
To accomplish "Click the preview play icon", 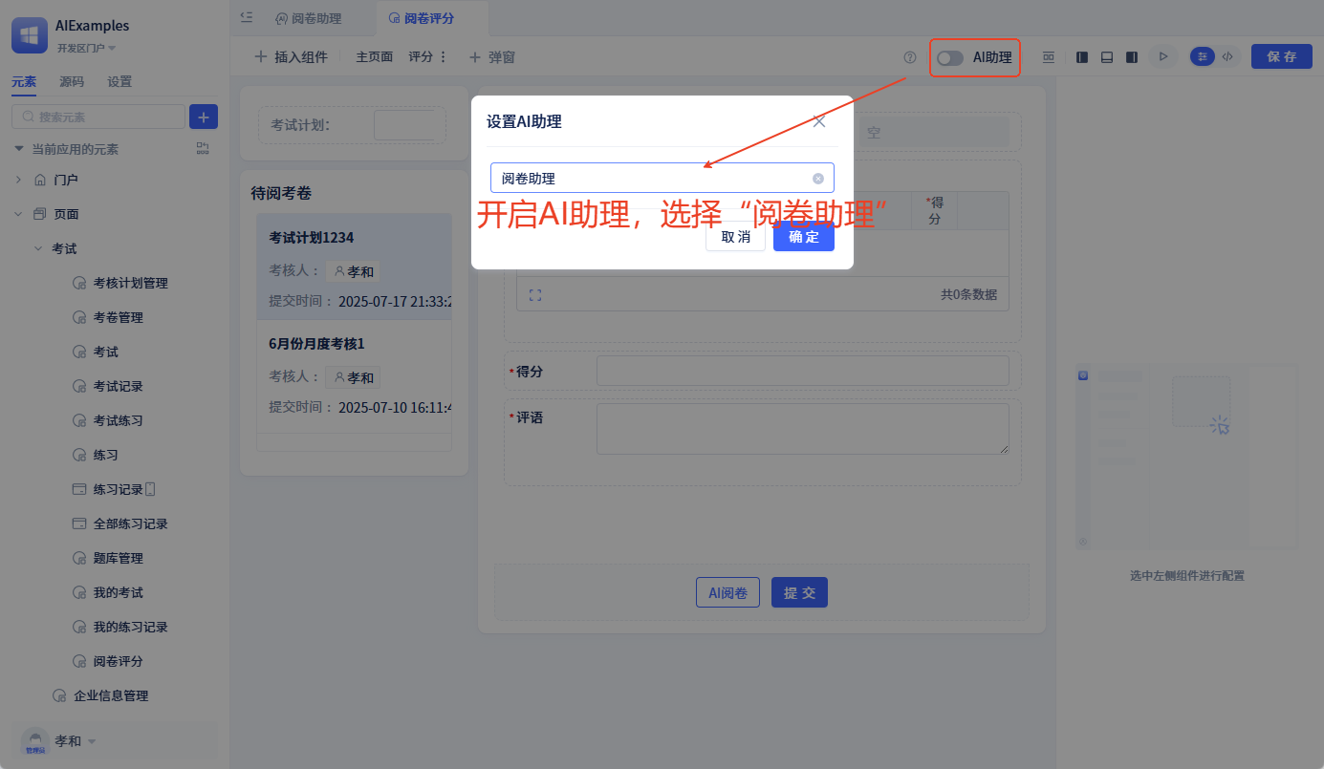I will pos(1163,57).
